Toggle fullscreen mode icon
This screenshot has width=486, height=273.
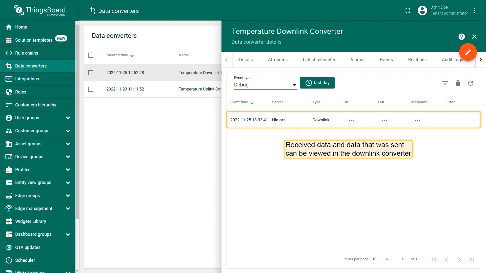408,11
